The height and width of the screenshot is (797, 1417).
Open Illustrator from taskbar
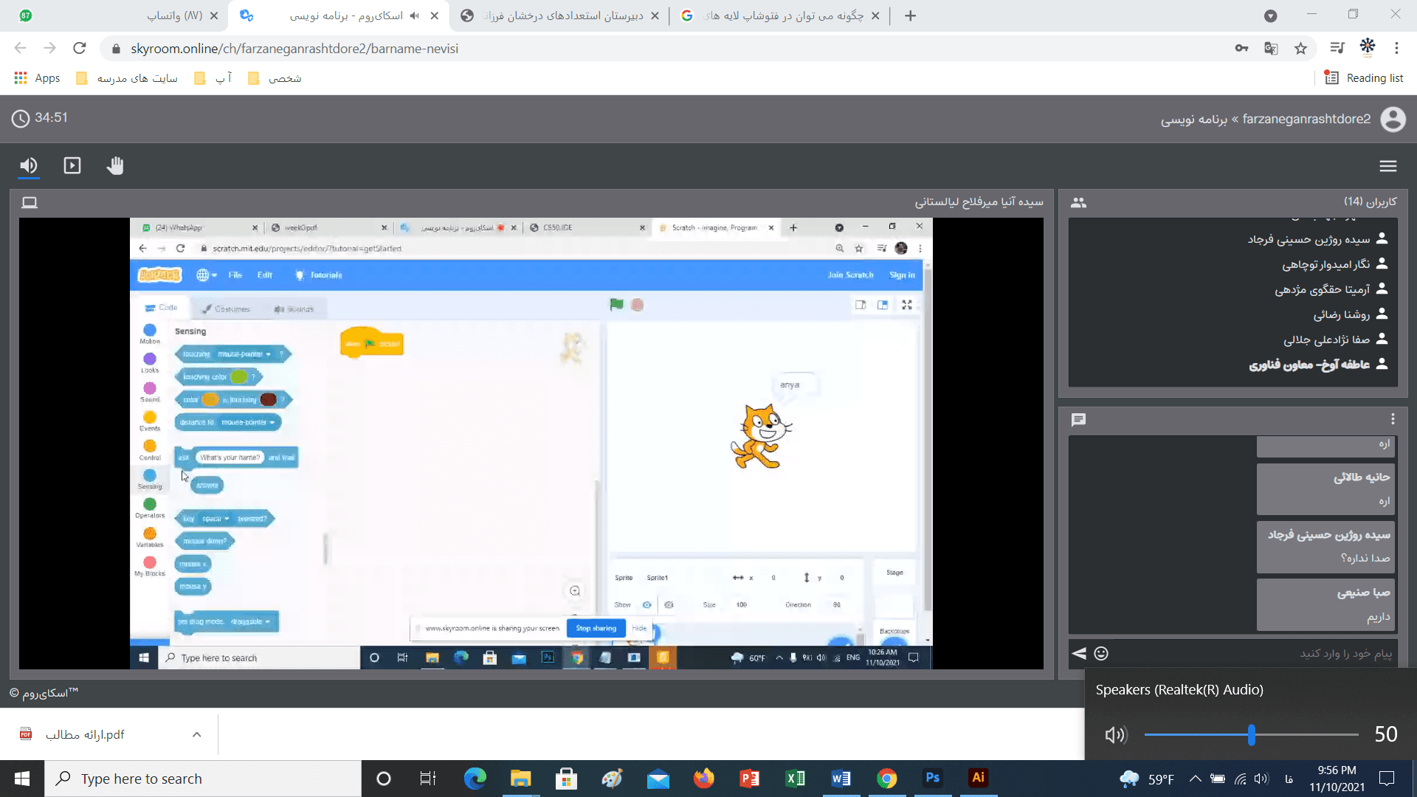[x=978, y=778]
